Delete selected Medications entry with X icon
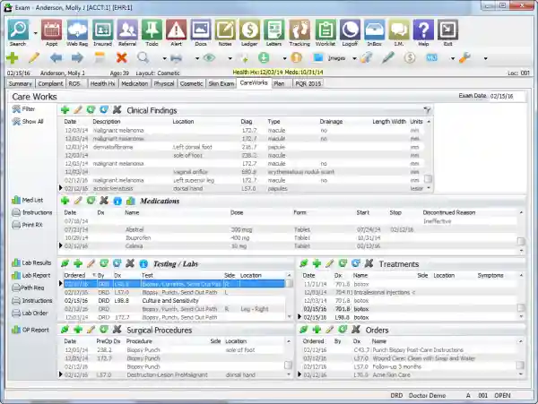The image size is (538, 404). [x=104, y=201]
